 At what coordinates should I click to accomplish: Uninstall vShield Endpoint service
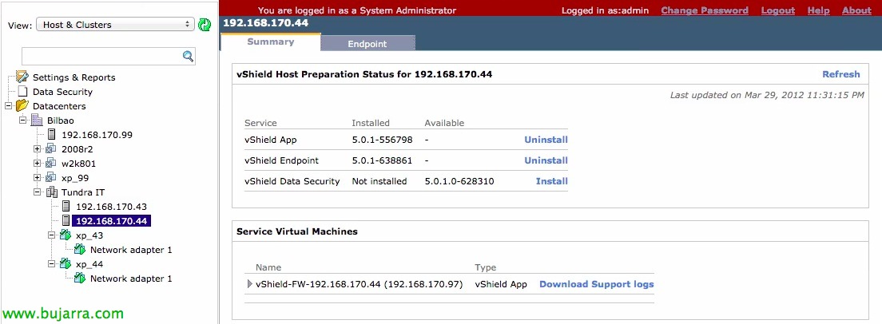click(546, 160)
